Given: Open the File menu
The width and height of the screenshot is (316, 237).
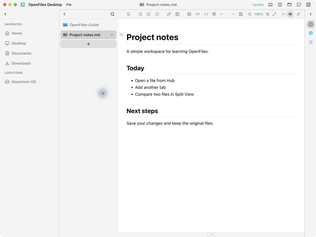Looking at the screenshot, I should click(69, 5).
